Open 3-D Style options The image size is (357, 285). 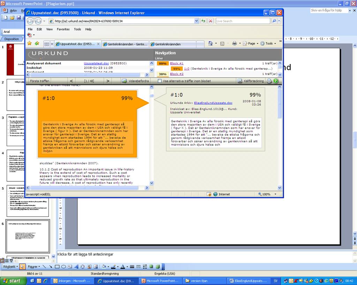point(158,267)
